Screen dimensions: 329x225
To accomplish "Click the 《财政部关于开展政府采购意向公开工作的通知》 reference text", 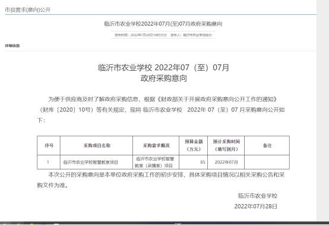I will pyautogui.click(x=217, y=99).
